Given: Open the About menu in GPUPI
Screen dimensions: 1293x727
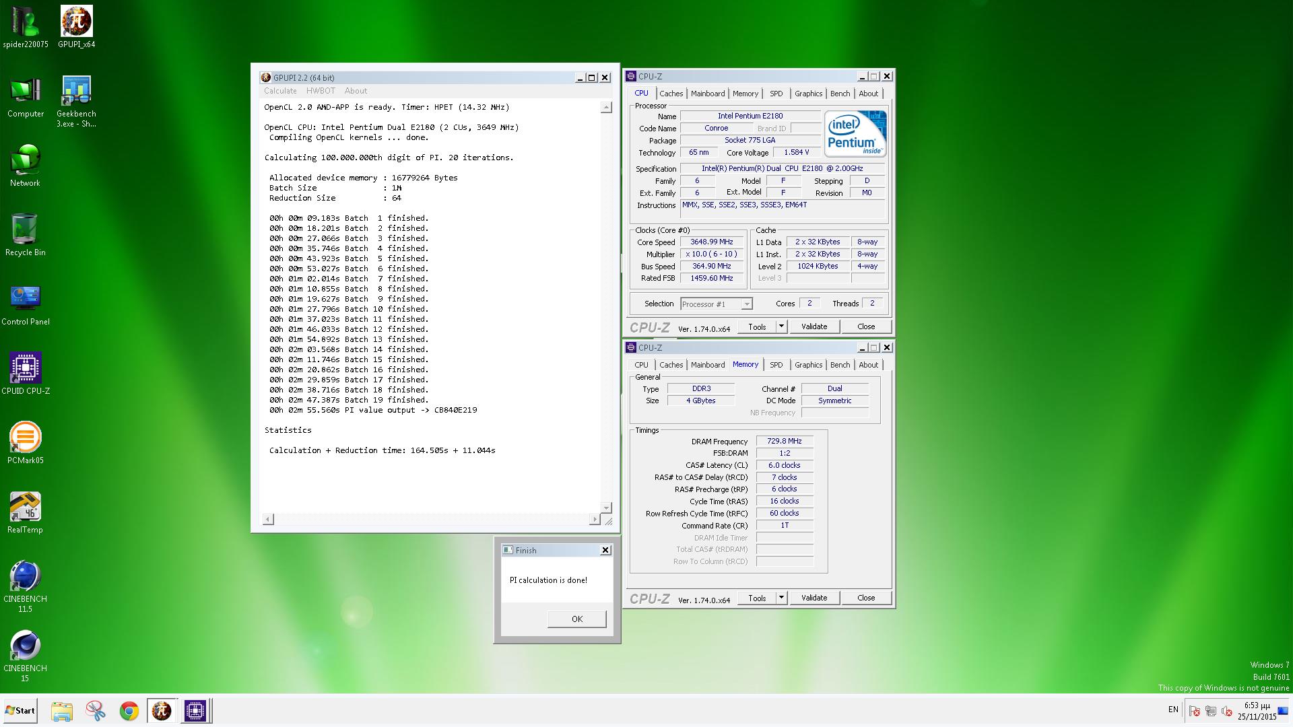Looking at the screenshot, I should click(356, 91).
